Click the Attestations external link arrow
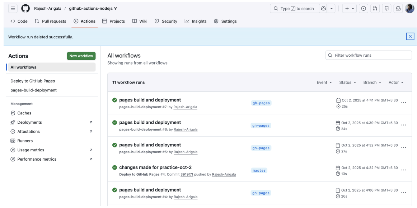 coord(91,132)
